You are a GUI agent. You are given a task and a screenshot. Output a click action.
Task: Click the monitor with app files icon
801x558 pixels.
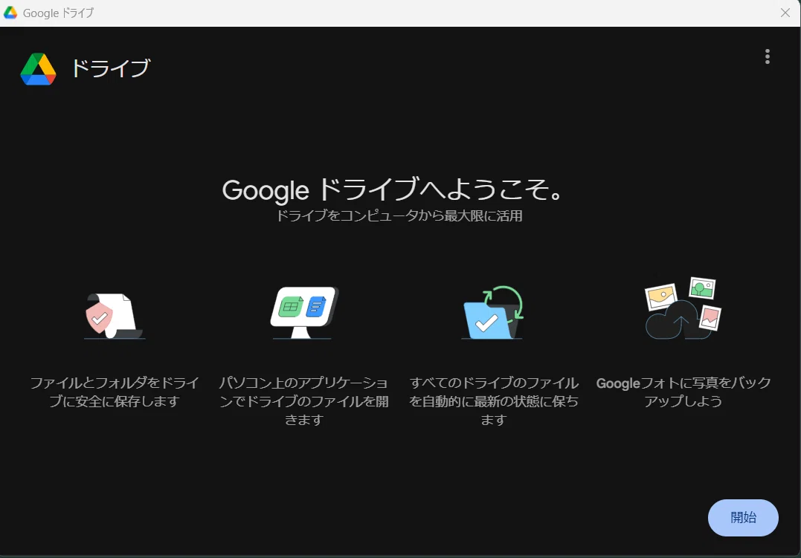304,313
